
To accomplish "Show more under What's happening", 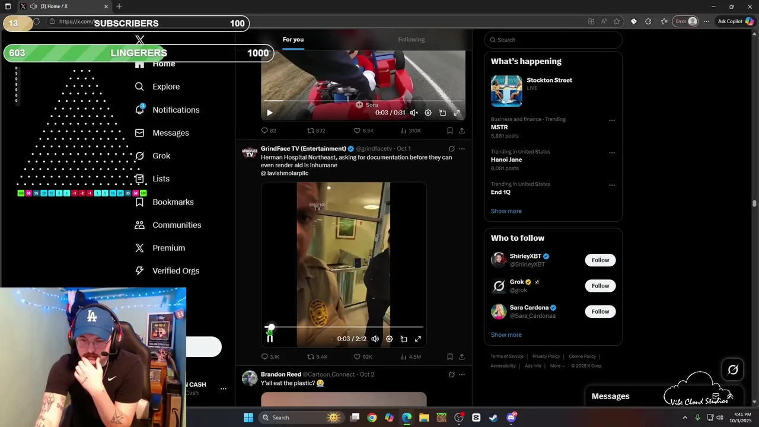I will tap(506, 211).
